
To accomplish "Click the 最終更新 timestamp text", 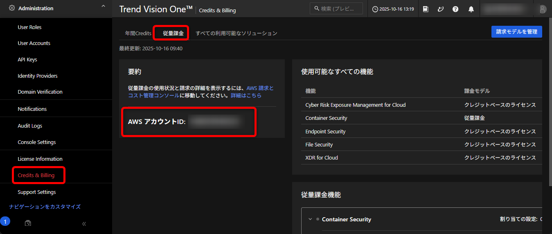I will pos(151,48).
